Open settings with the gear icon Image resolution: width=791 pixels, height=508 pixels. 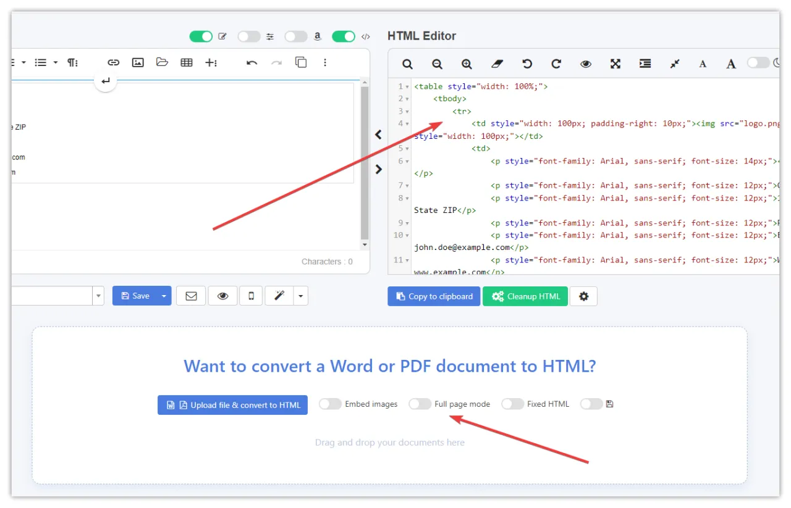click(x=583, y=296)
